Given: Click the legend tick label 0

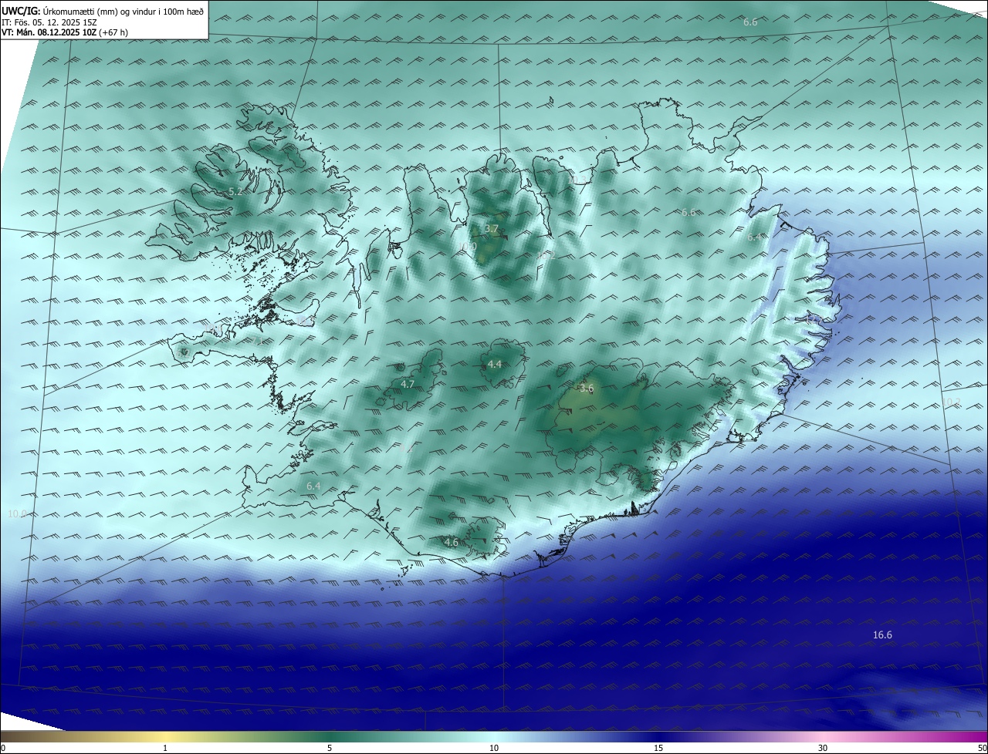Looking at the screenshot, I should tap(3, 748).
